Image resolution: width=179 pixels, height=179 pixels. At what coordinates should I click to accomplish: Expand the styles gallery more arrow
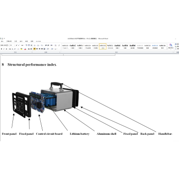167,48
